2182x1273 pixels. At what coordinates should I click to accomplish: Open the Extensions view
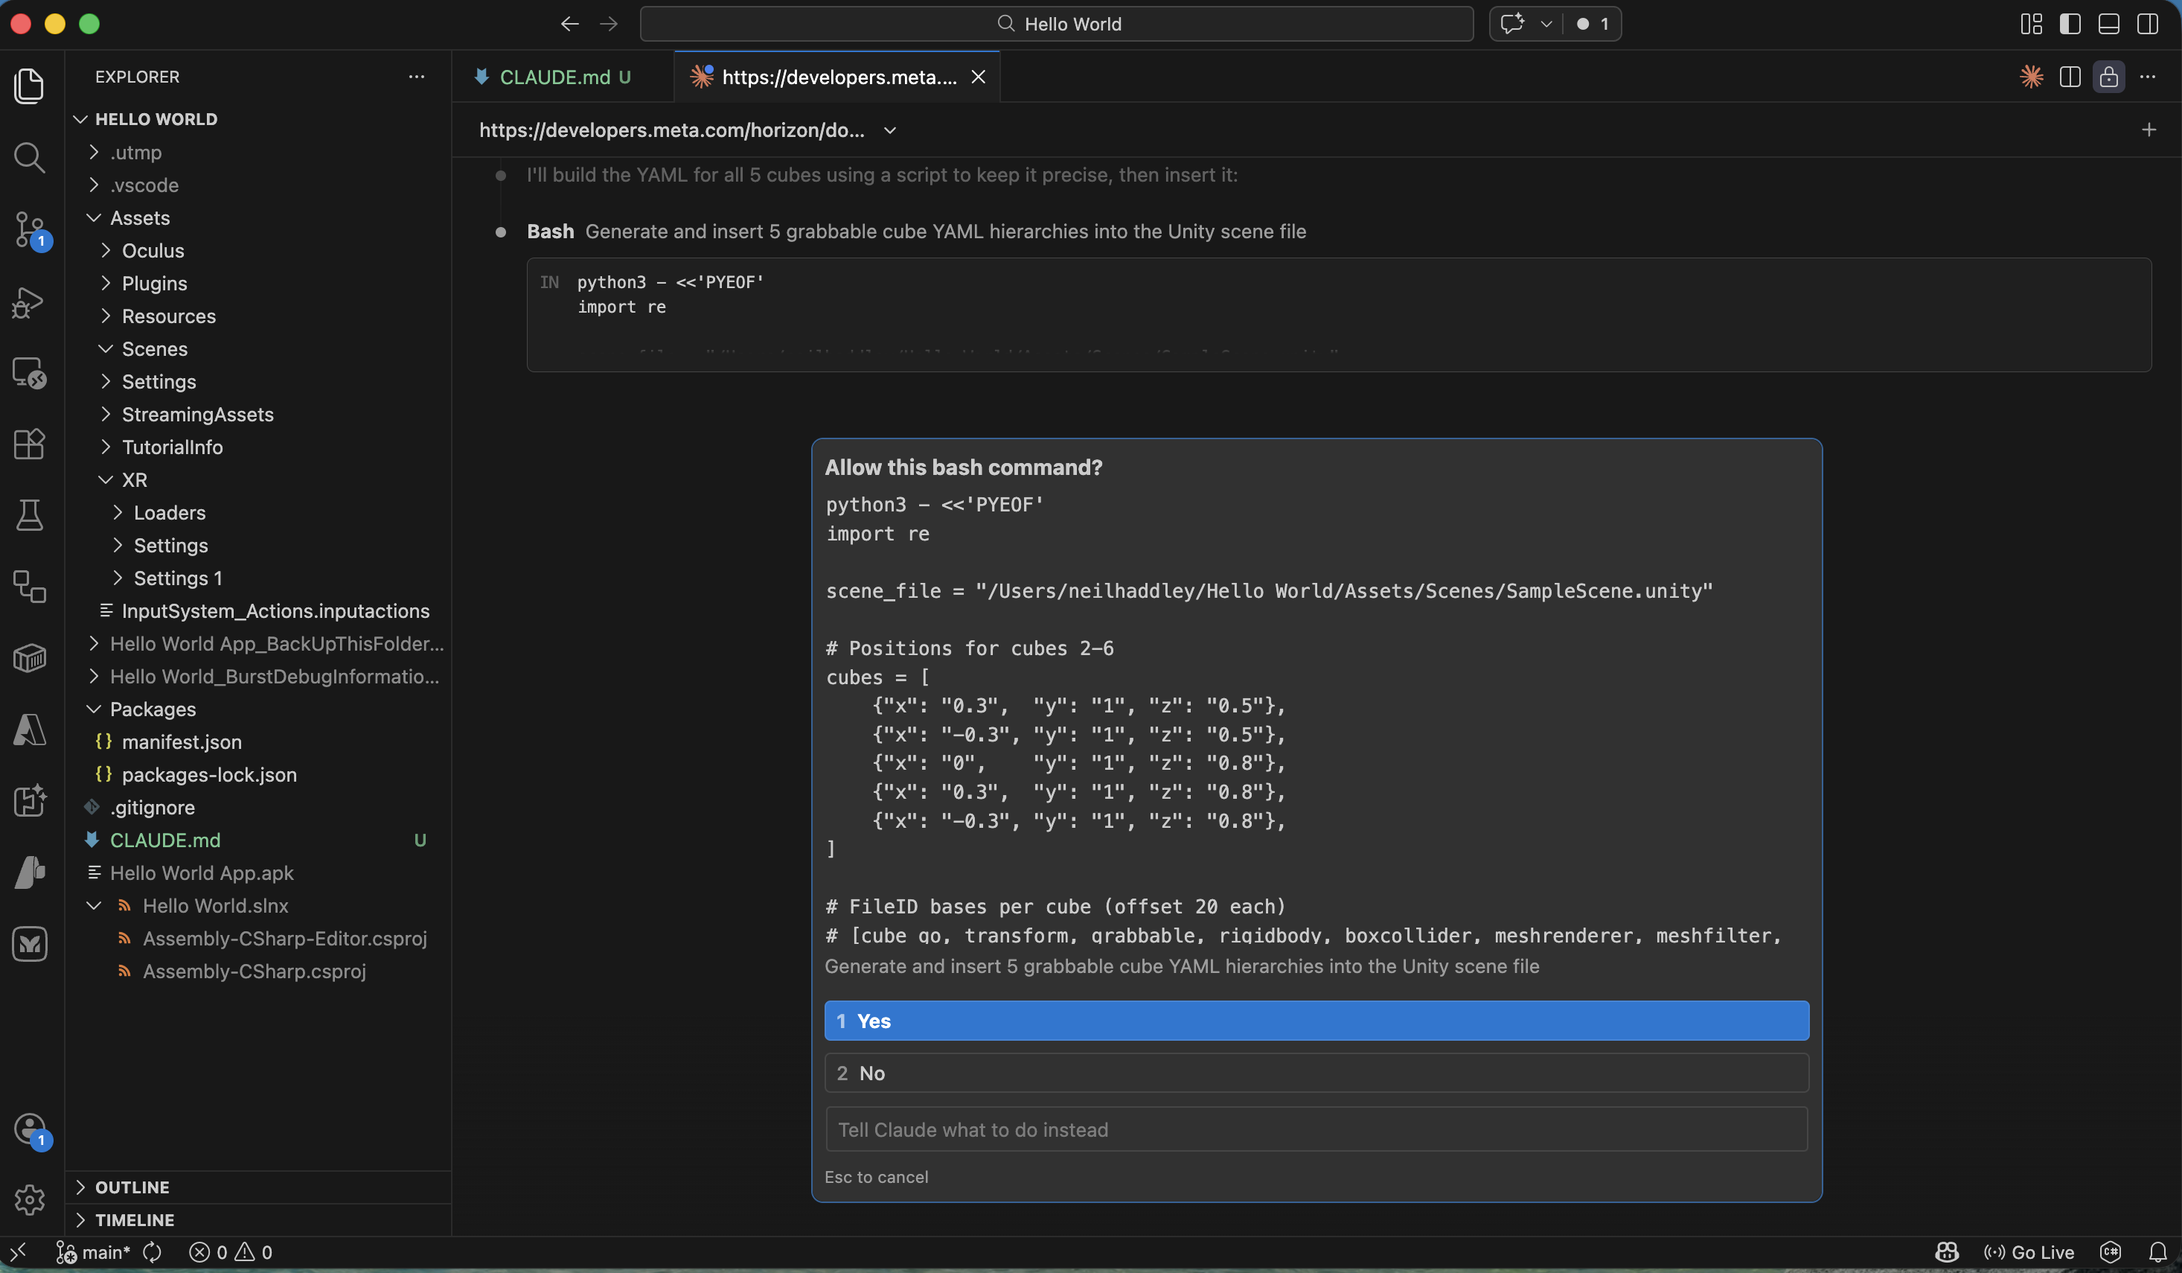pyautogui.click(x=30, y=444)
